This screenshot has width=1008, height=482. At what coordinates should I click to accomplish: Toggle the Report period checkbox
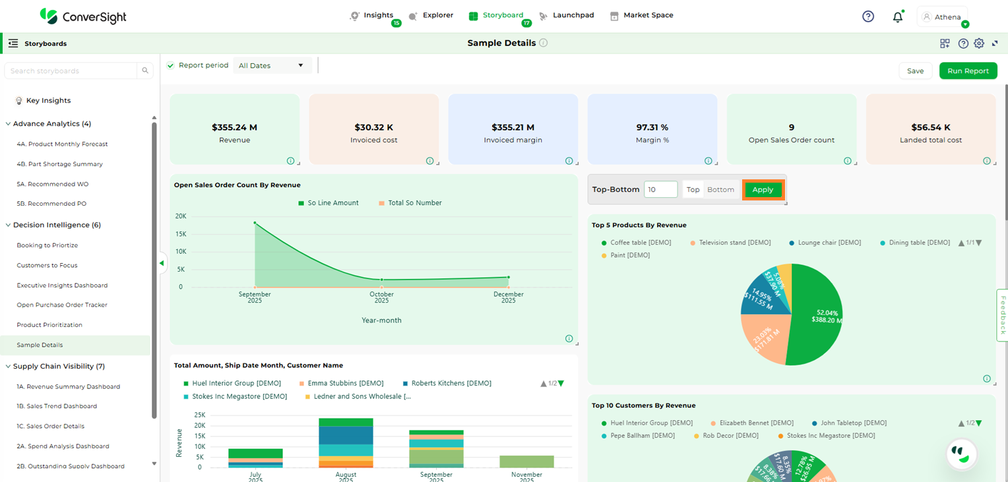point(171,65)
